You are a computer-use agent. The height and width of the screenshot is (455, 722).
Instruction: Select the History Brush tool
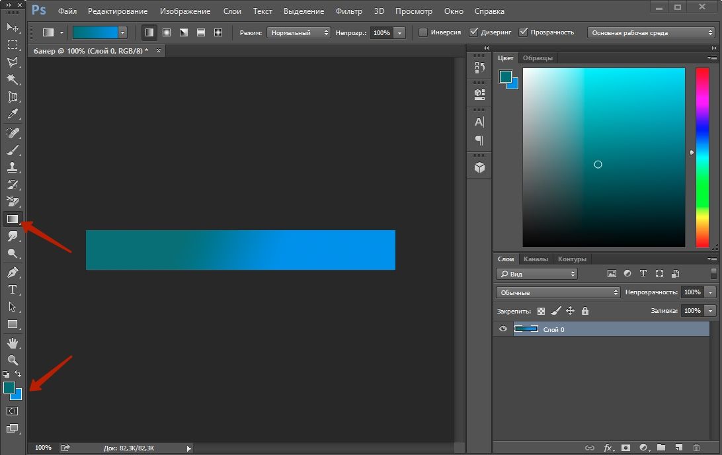coord(13,185)
